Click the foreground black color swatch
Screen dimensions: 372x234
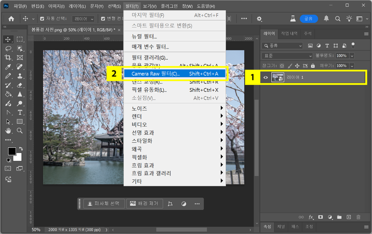point(12,151)
